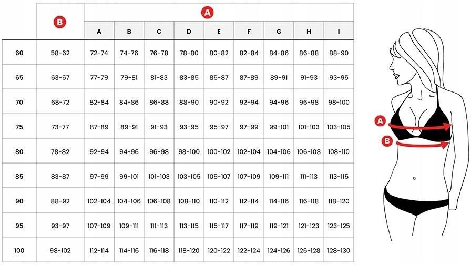Click the red A badge above cup columns
The height and width of the screenshot is (265, 471).
207,13
